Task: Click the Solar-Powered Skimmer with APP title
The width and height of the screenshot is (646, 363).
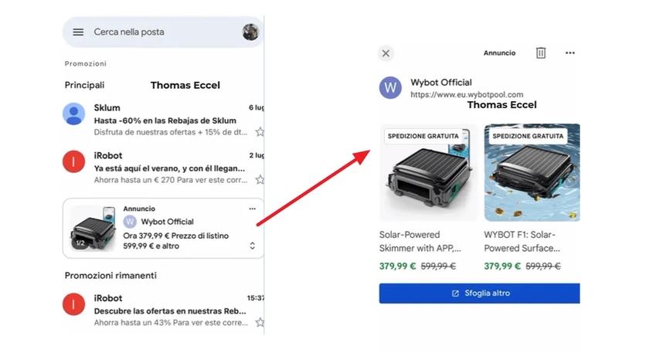Action: [420, 241]
